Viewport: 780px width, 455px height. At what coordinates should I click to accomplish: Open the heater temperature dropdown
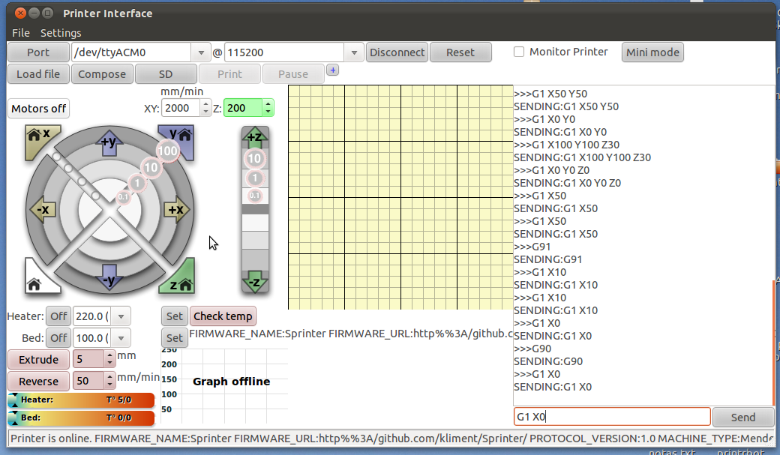click(x=121, y=316)
